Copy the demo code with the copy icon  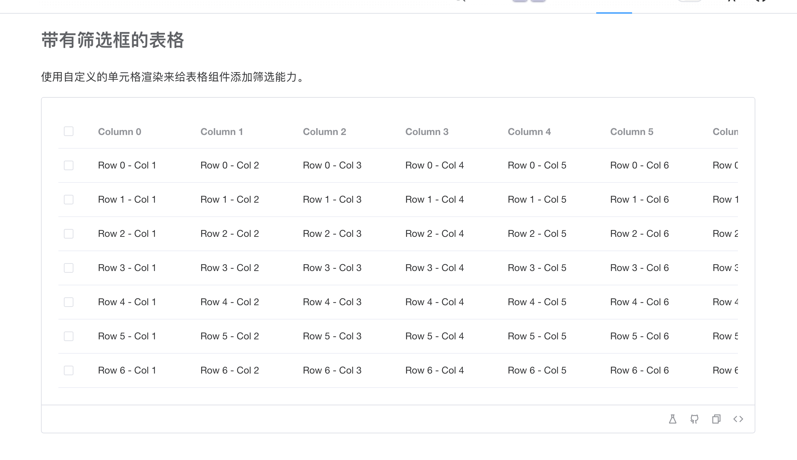coord(716,419)
